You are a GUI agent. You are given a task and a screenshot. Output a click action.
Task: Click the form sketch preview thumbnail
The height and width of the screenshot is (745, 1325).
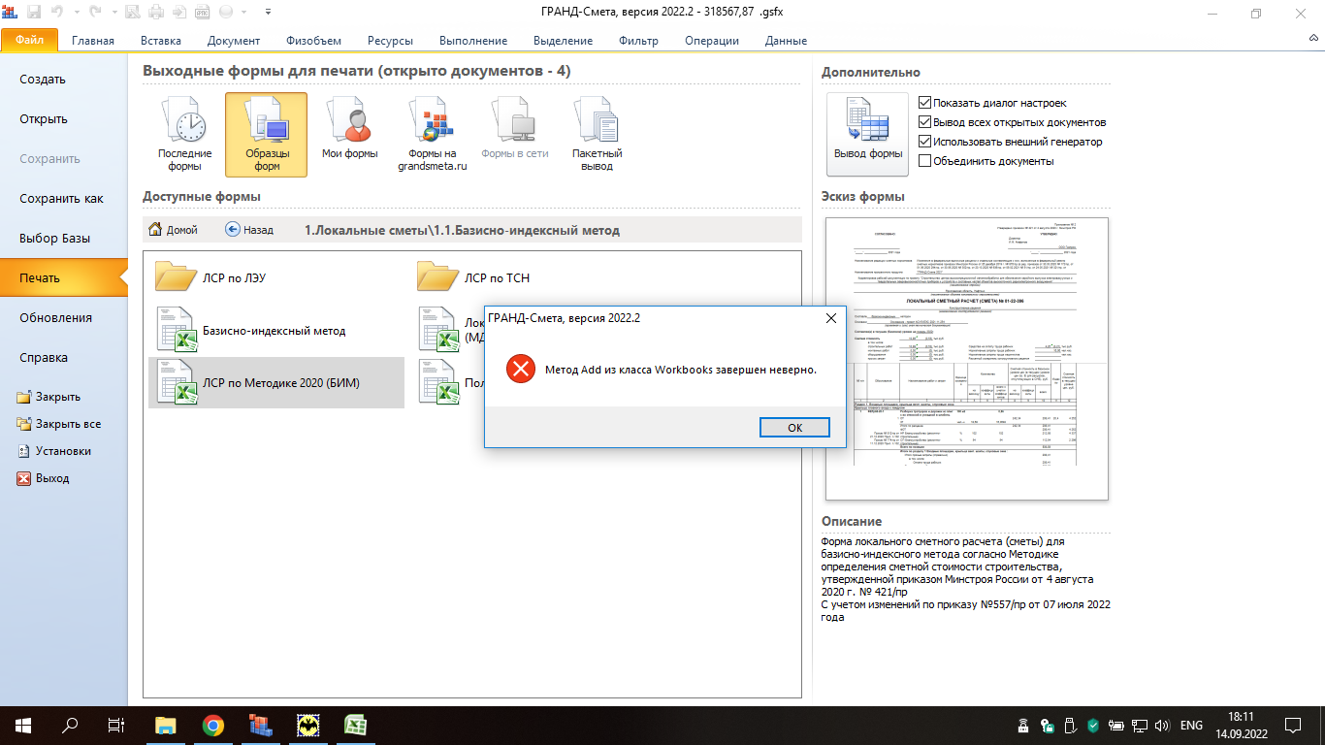coord(966,359)
